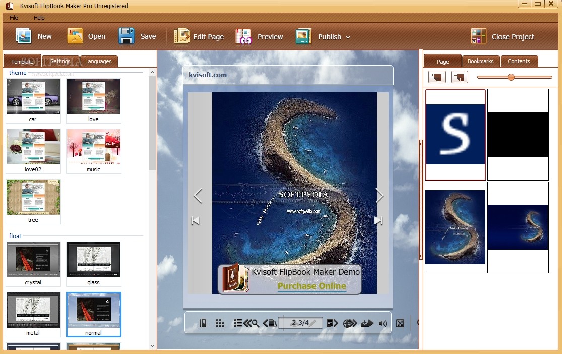Click the page number field 2-3/4
Viewport: 562px width, 354px height.
tap(300, 323)
